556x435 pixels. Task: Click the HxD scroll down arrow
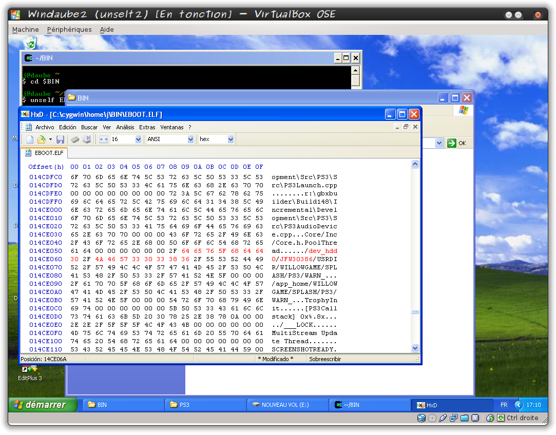[x=415, y=348]
